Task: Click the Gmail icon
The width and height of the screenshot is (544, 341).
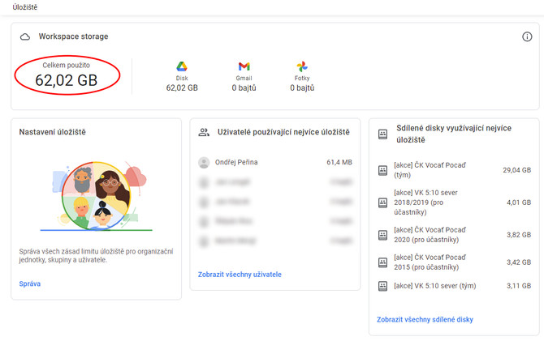Action: [x=244, y=66]
